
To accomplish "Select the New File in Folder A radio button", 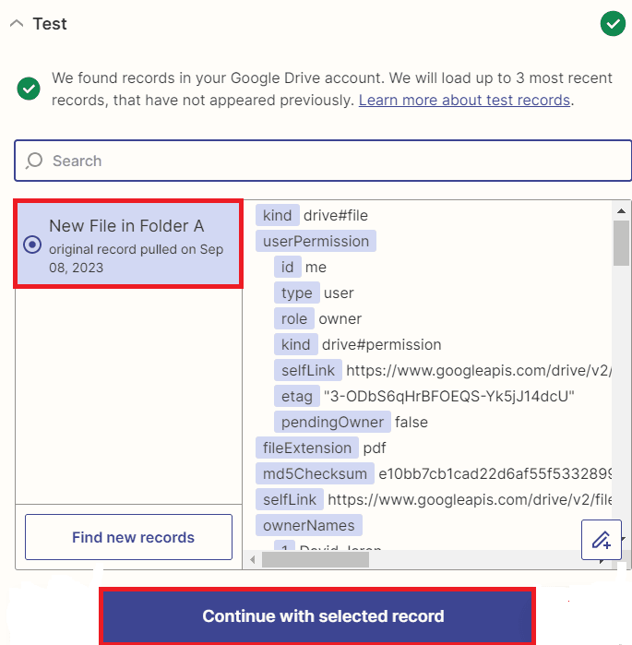I will (x=32, y=245).
